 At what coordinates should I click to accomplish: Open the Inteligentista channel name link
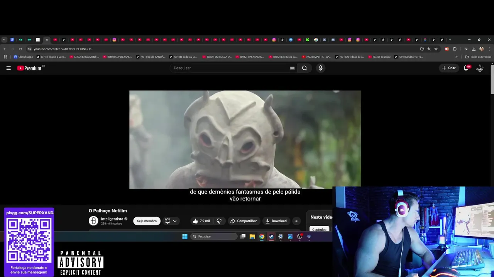pyautogui.click(x=112, y=219)
